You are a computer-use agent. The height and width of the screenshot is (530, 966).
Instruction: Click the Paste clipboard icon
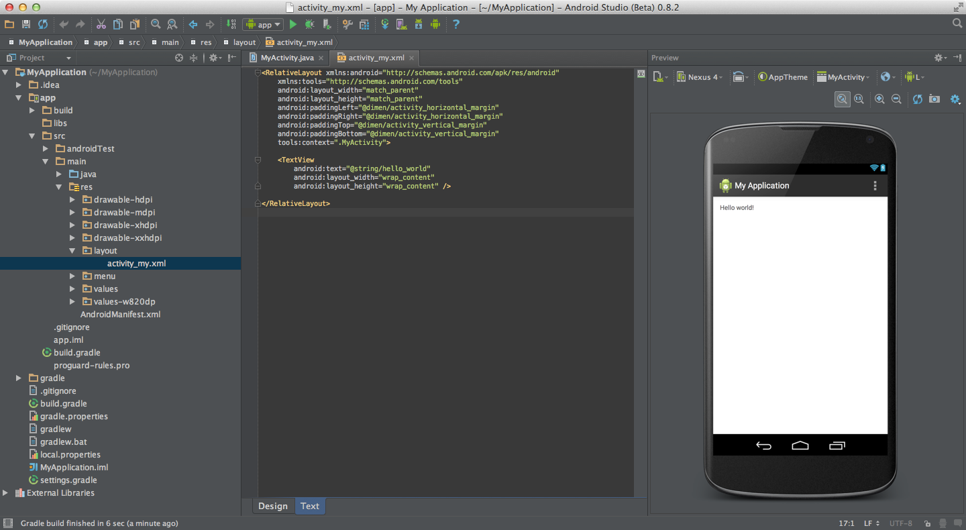pos(135,24)
